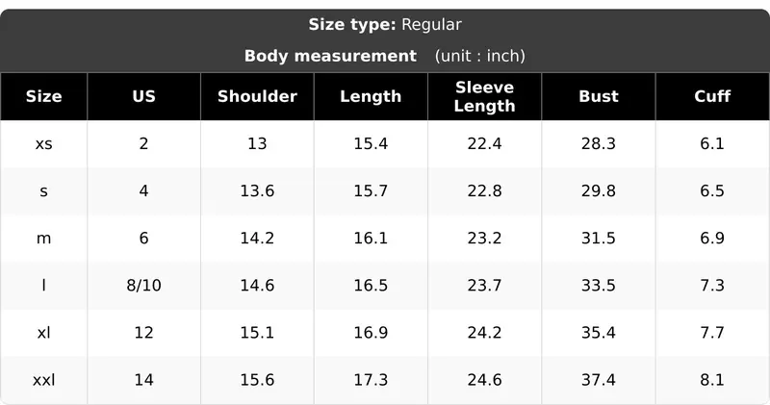770x405 pixels.
Task: Click the Size column header
Action: (x=43, y=96)
